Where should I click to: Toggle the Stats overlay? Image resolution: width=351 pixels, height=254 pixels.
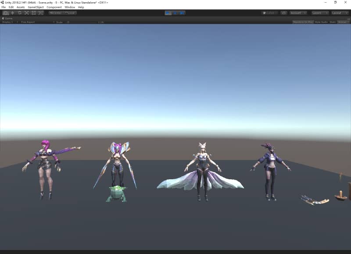coord(333,22)
